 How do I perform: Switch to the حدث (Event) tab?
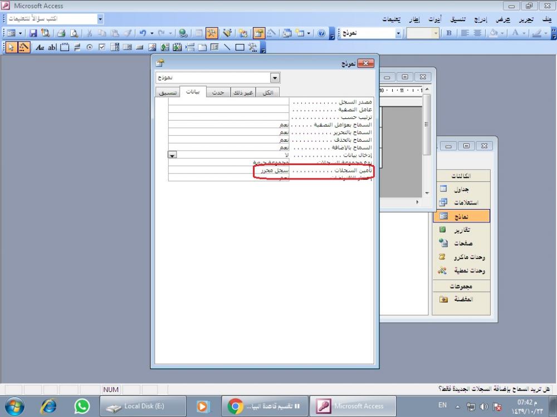218,92
